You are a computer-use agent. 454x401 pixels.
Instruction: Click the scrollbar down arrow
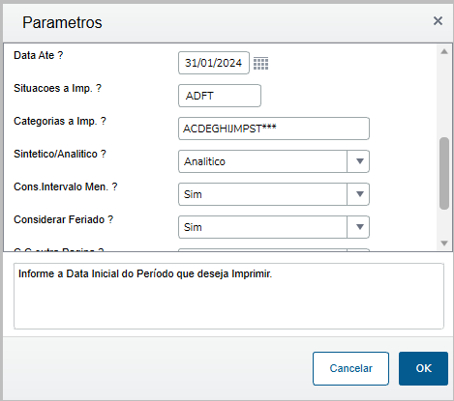(x=444, y=243)
